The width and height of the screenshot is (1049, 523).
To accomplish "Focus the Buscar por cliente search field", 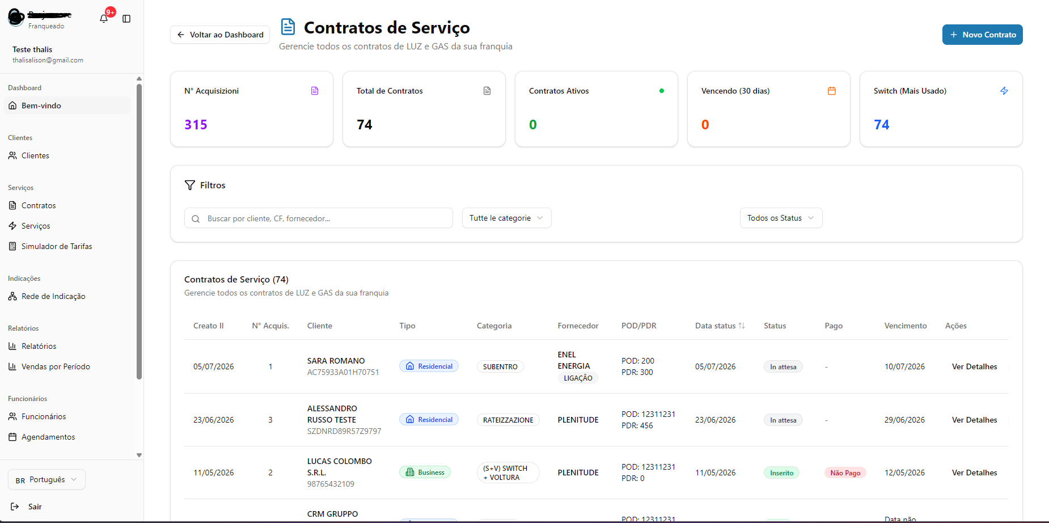I will 319,218.
